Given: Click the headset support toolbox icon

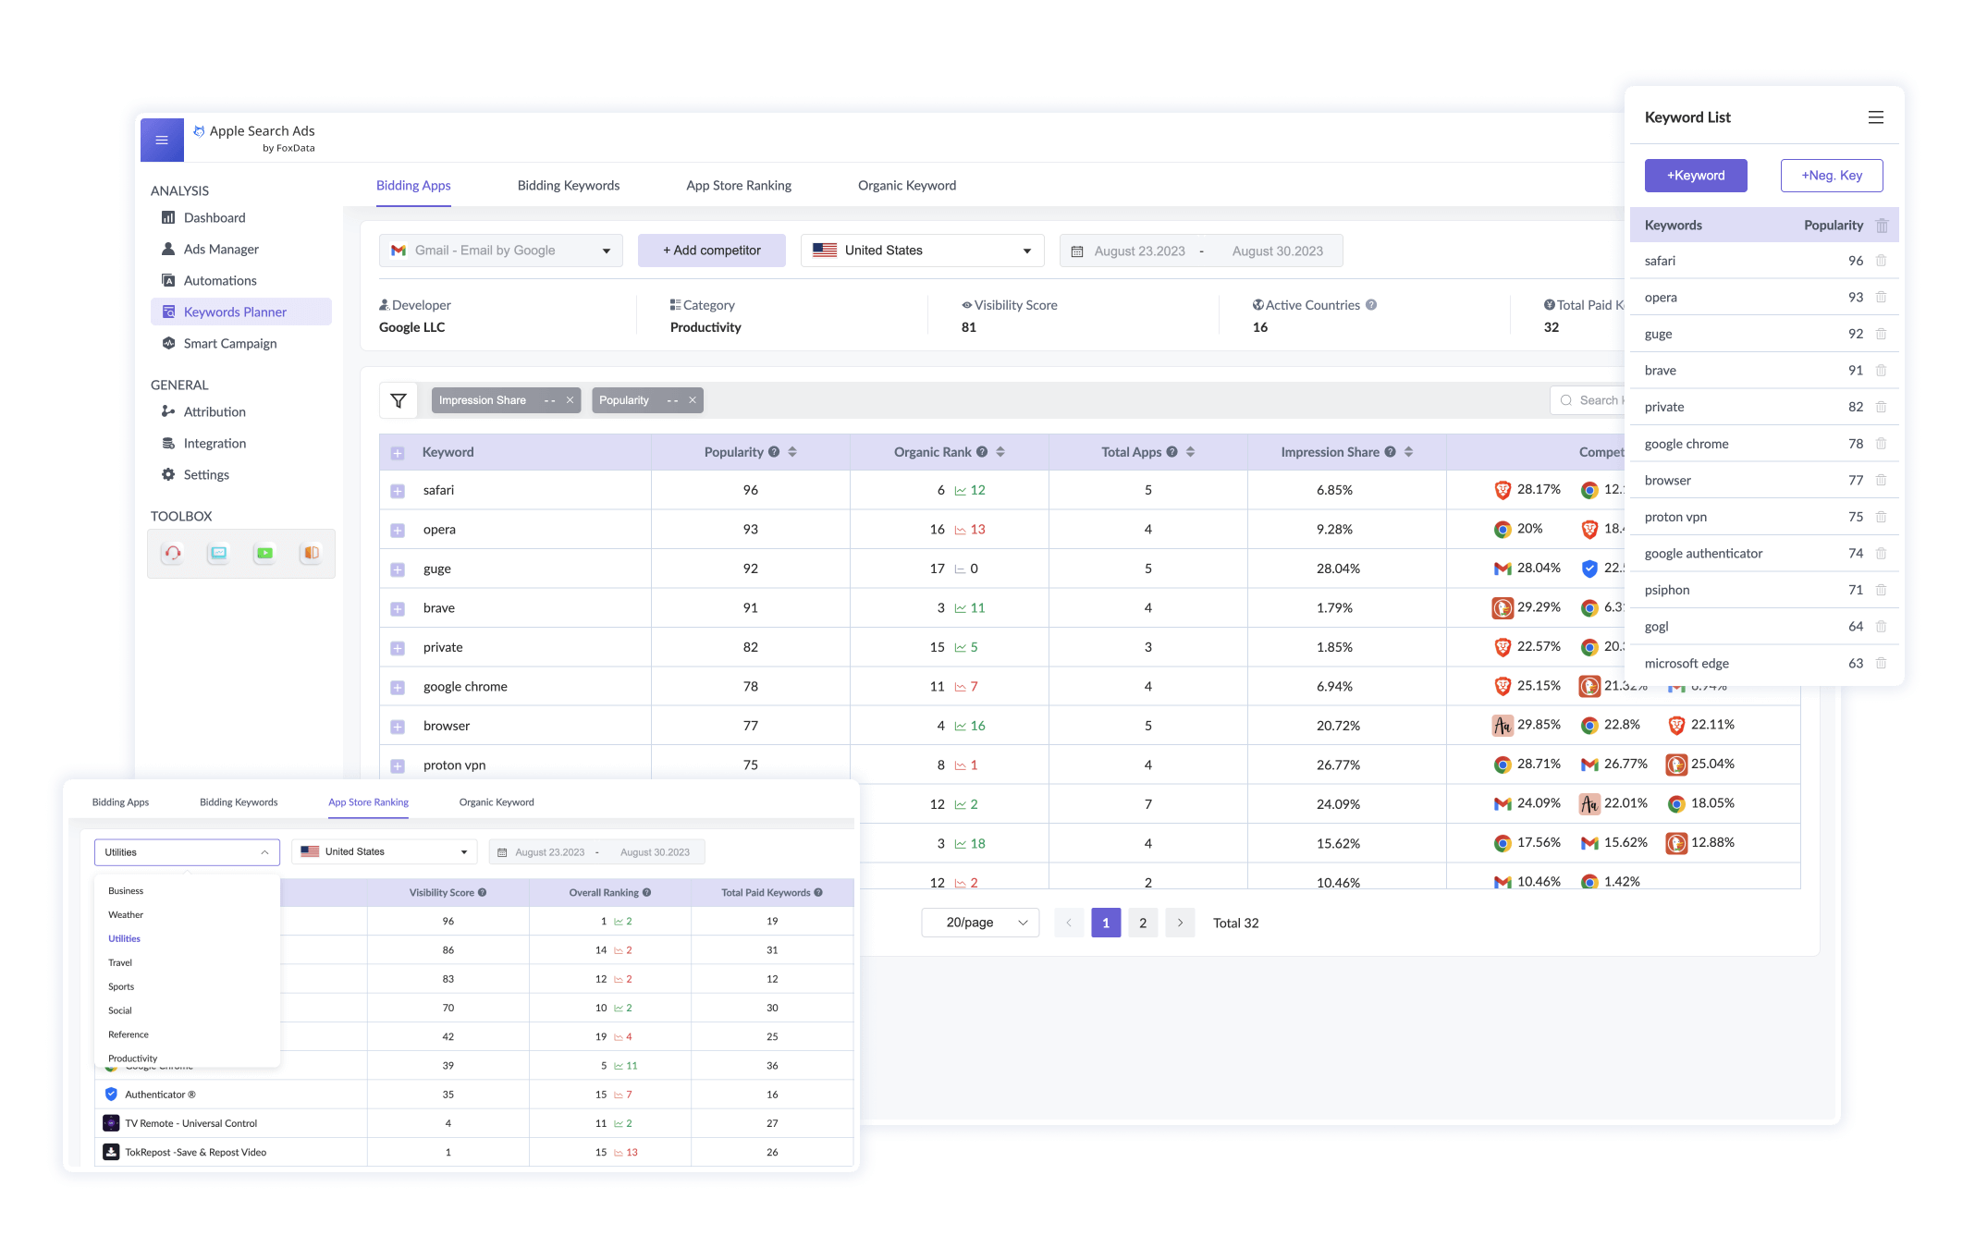Looking at the screenshot, I should click(x=172, y=553).
